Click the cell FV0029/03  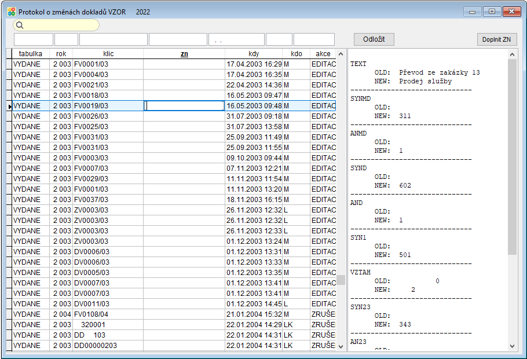108,179
